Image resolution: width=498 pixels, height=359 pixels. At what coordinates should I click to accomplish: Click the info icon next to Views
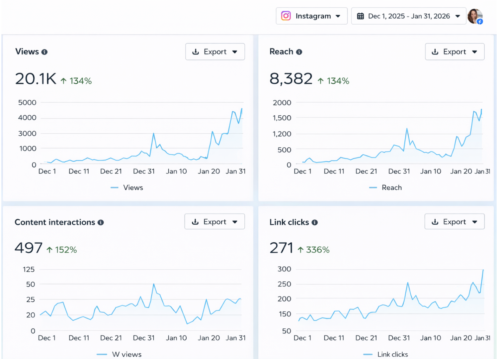click(x=44, y=52)
